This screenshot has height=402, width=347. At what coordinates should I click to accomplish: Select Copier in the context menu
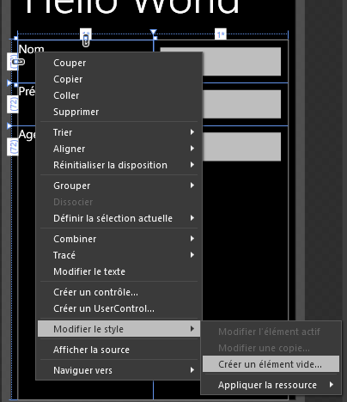tap(119, 79)
